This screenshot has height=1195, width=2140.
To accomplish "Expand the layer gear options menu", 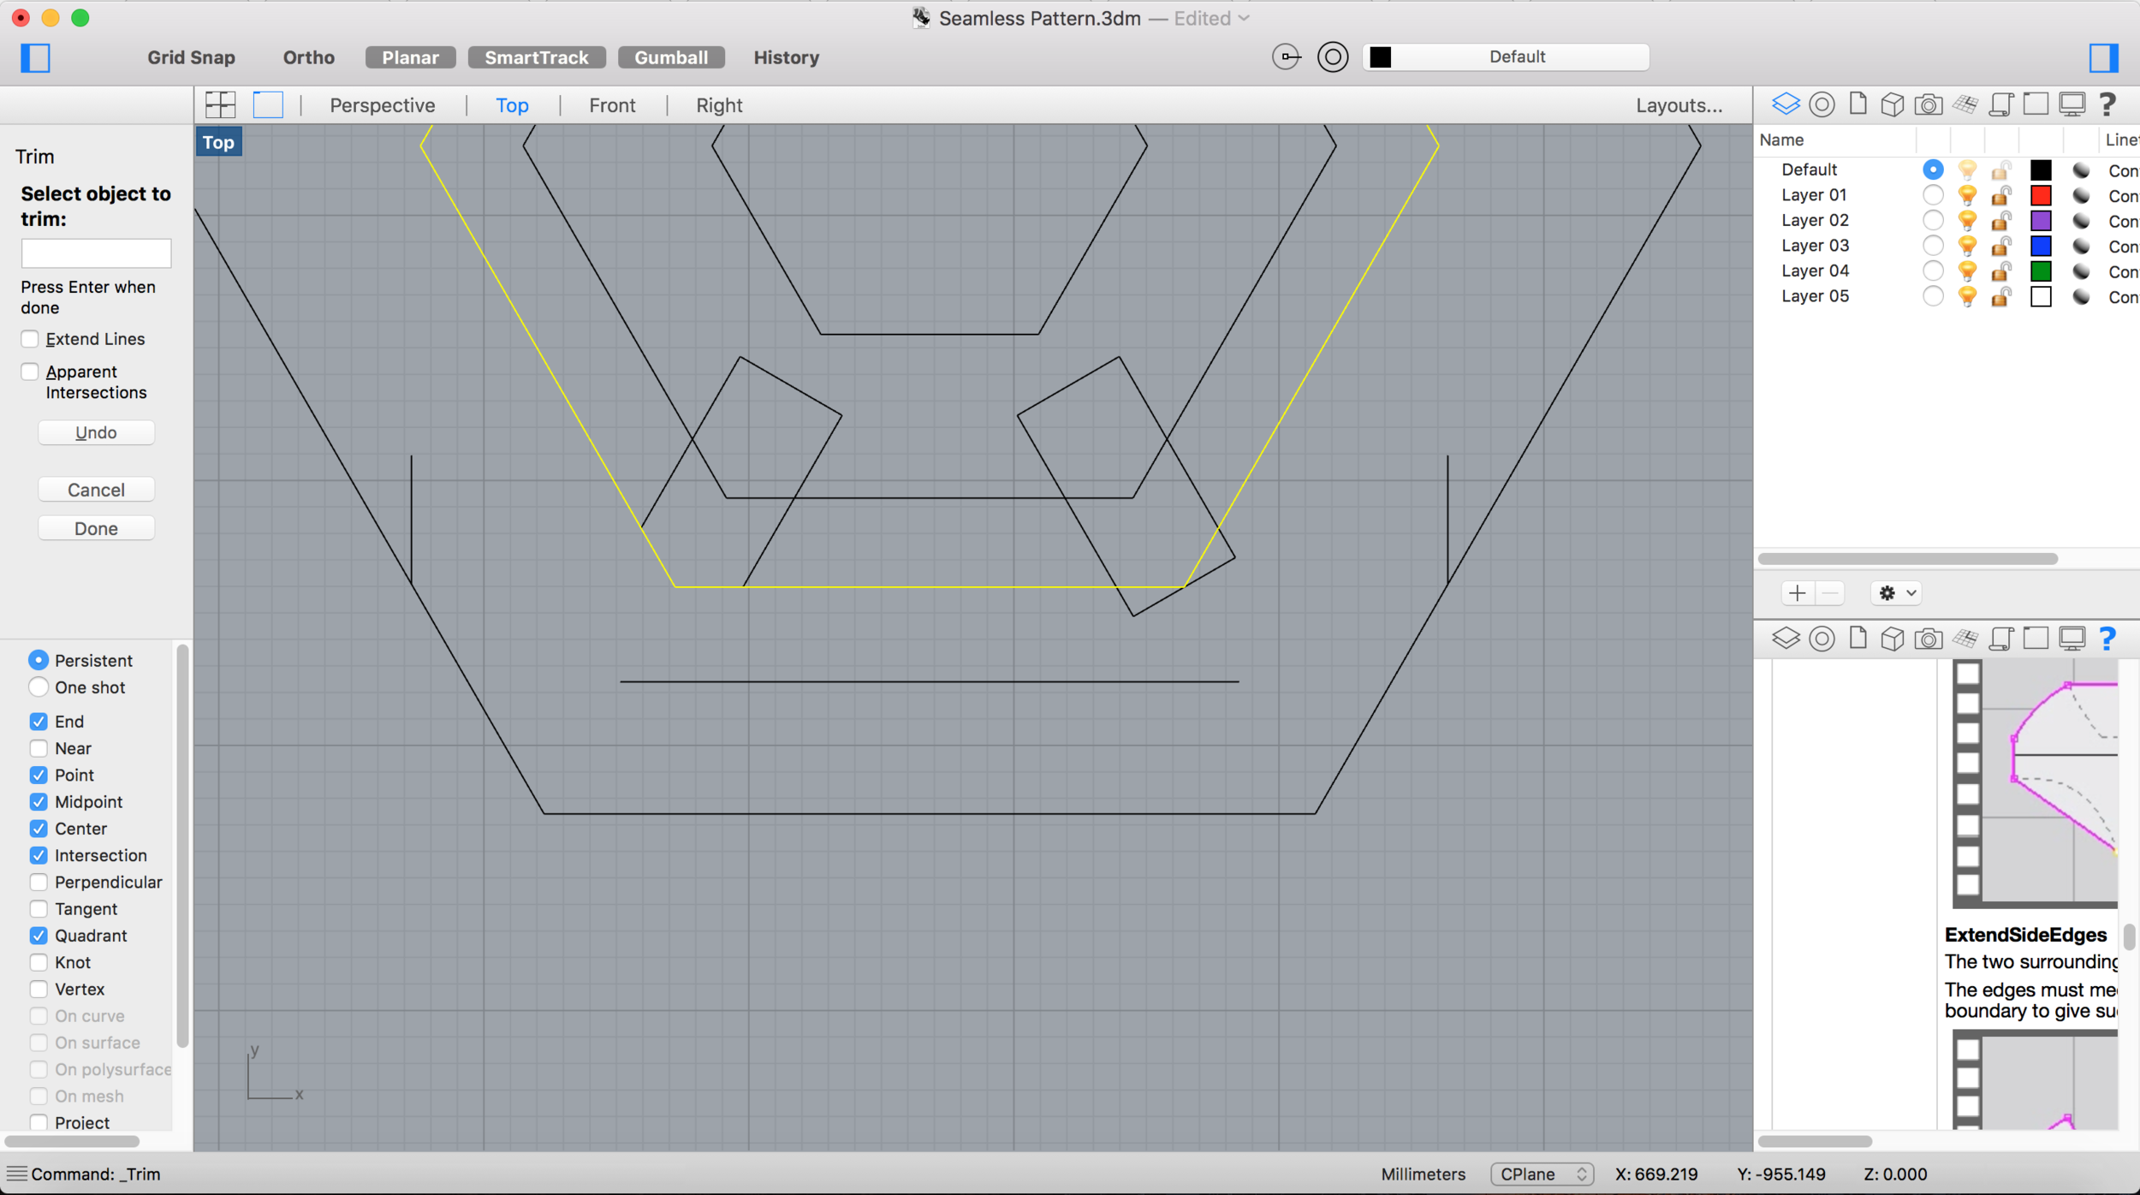I will pyautogui.click(x=1896, y=592).
